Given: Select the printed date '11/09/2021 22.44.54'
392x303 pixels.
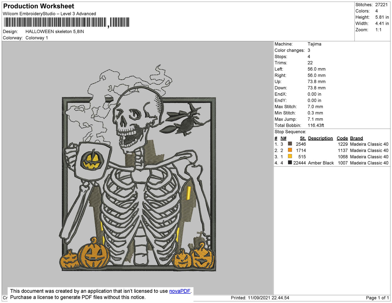Looking at the screenshot, I should tap(268, 298).
